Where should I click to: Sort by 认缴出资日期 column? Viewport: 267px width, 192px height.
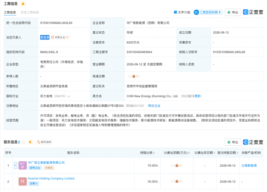(x=205, y=153)
